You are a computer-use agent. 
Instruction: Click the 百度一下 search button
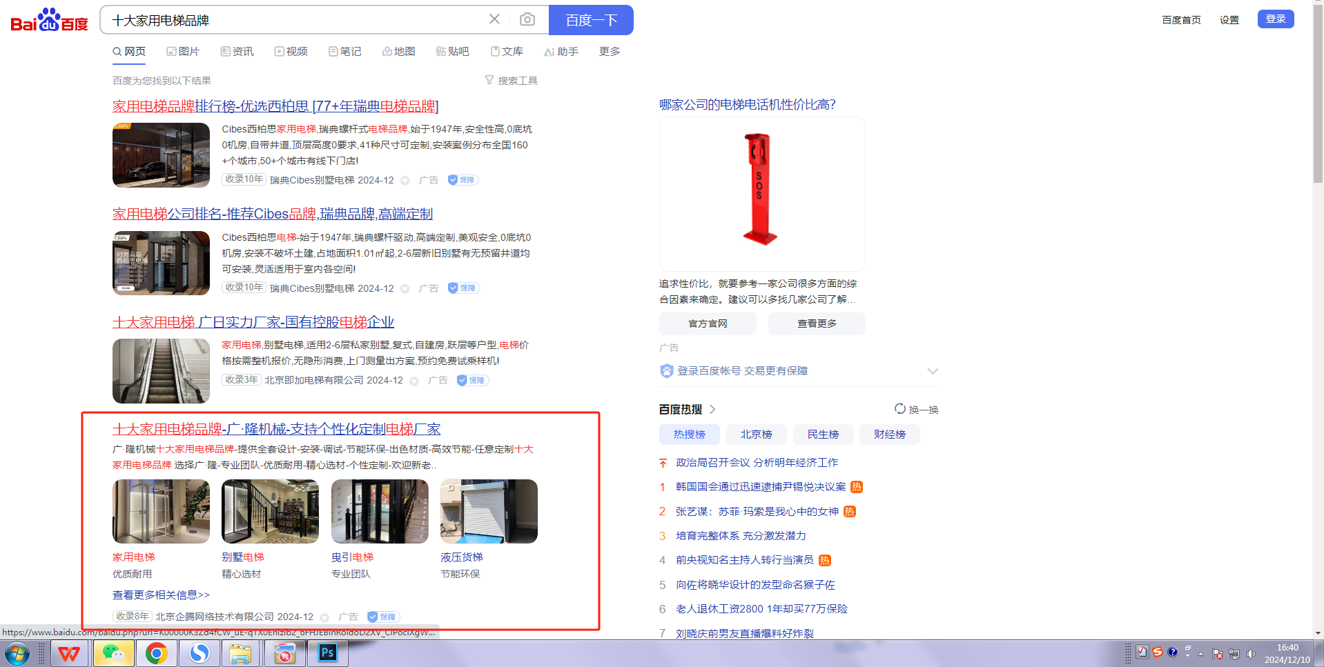pyautogui.click(x=591, y=20)
